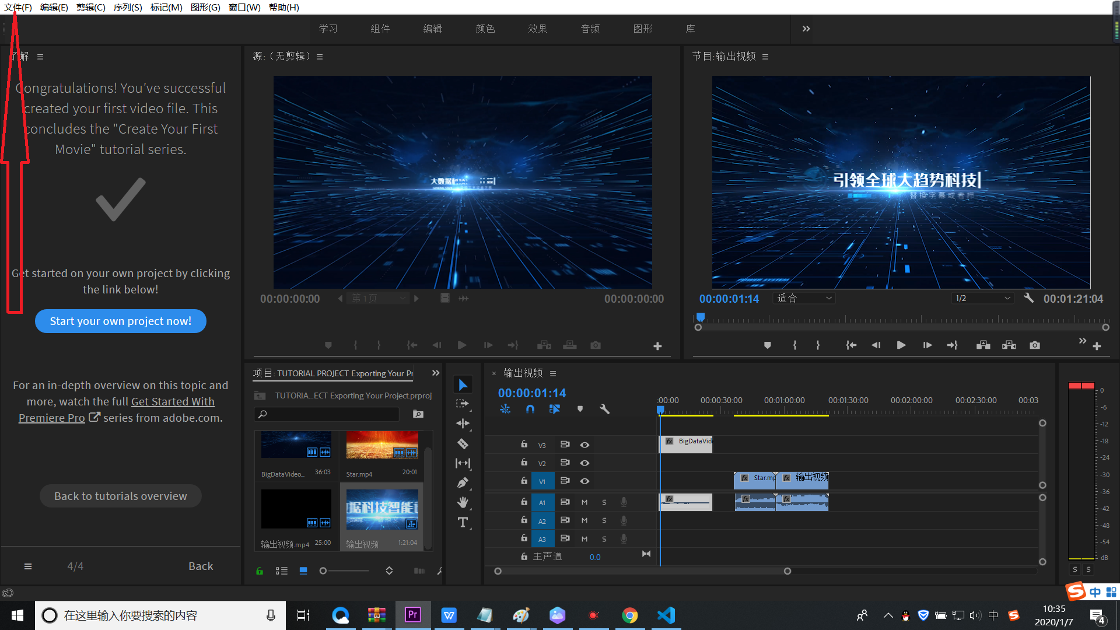Open the zoom level dropdown showing 适合
1120x630 pixels.
[804, 298]
